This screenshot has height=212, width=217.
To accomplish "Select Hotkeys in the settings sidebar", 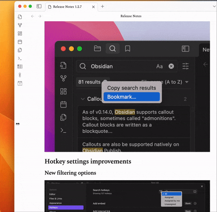I will [66, 207].
